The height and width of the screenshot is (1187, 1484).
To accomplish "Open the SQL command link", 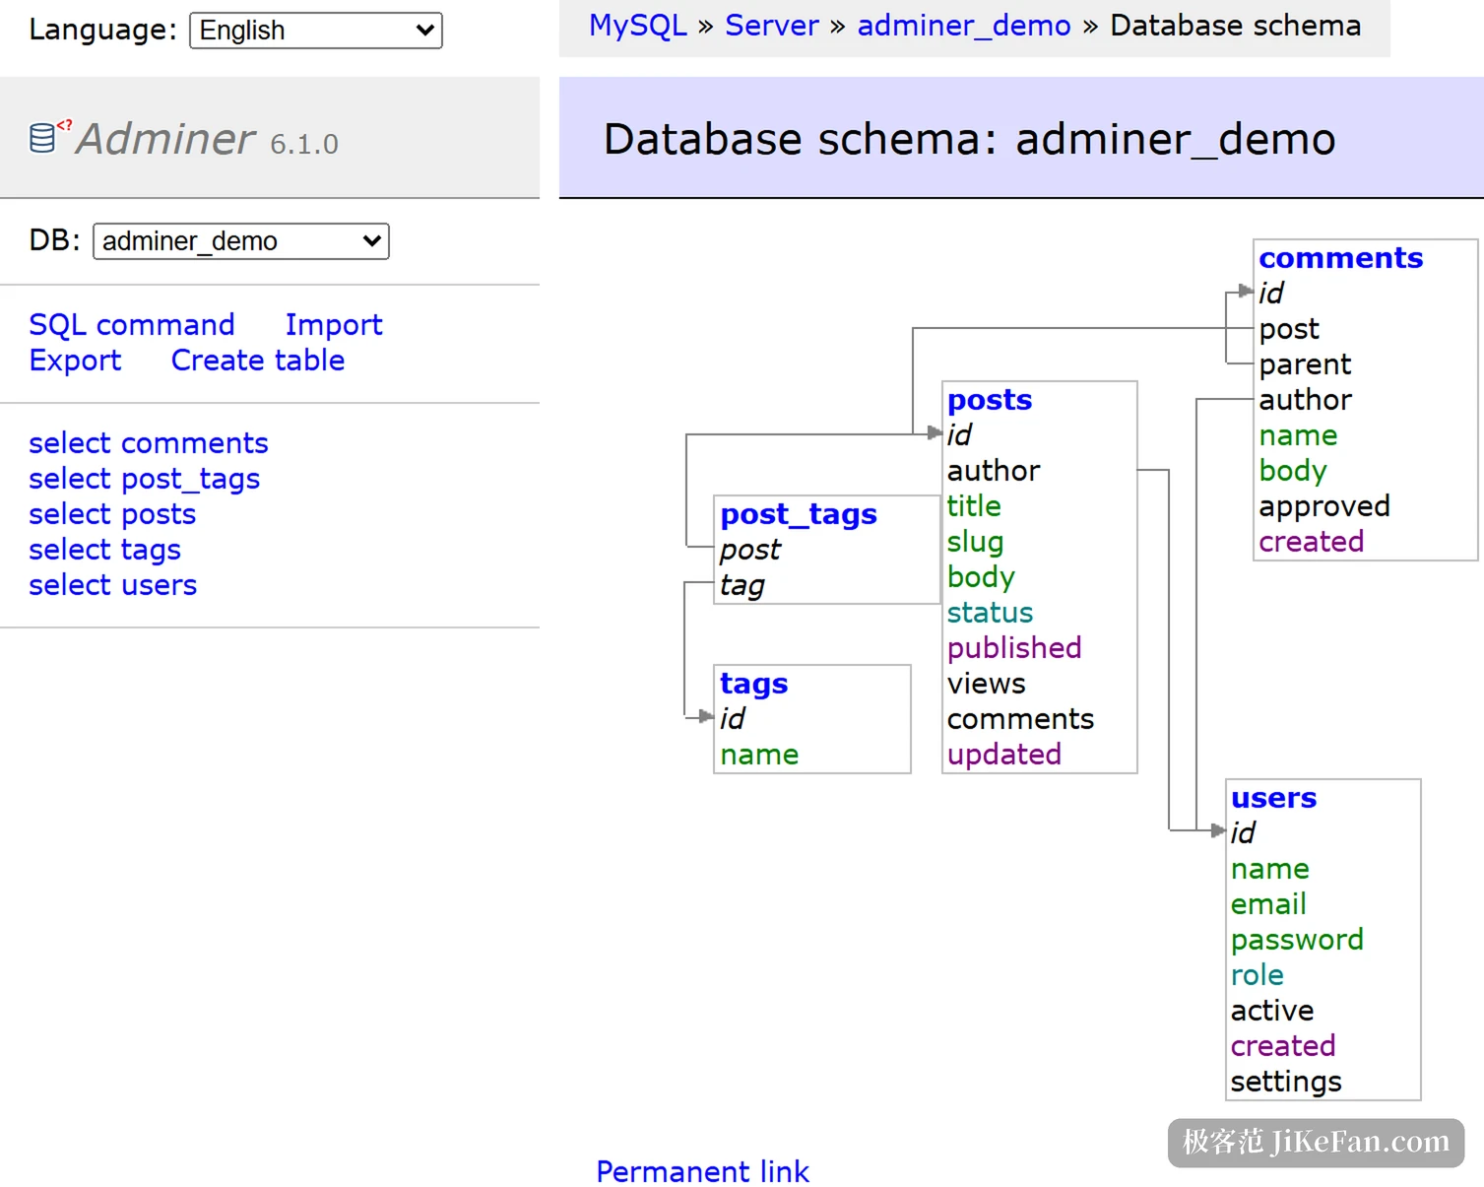I will point(132,325).
